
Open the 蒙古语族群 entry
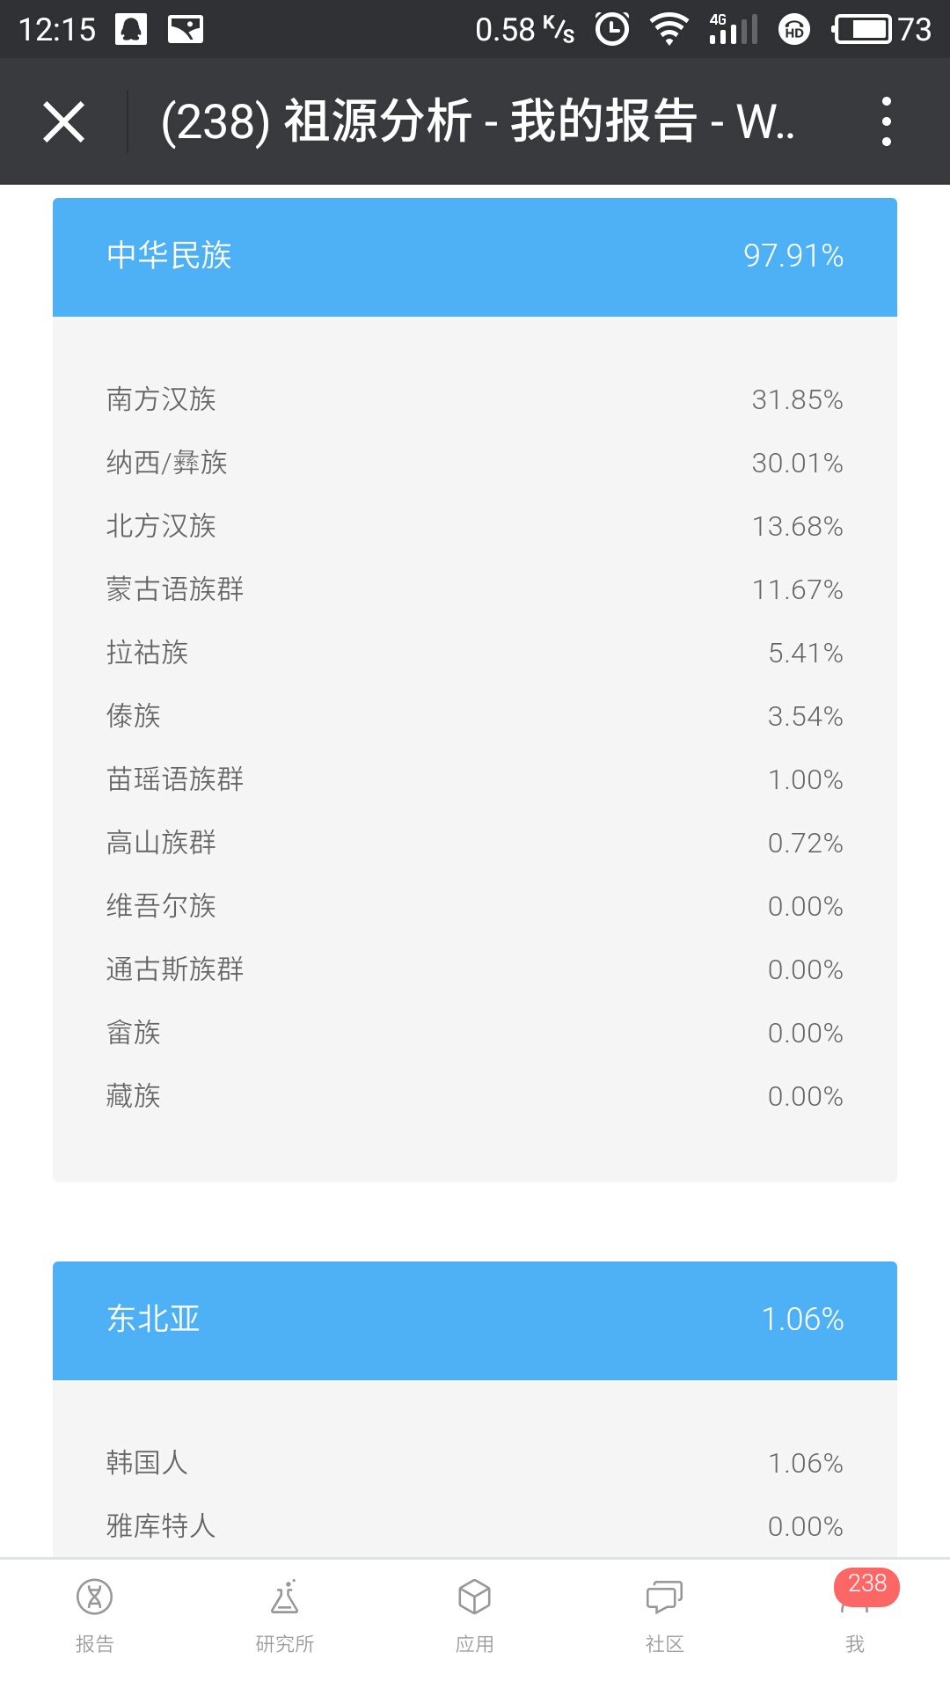point(475,589)
